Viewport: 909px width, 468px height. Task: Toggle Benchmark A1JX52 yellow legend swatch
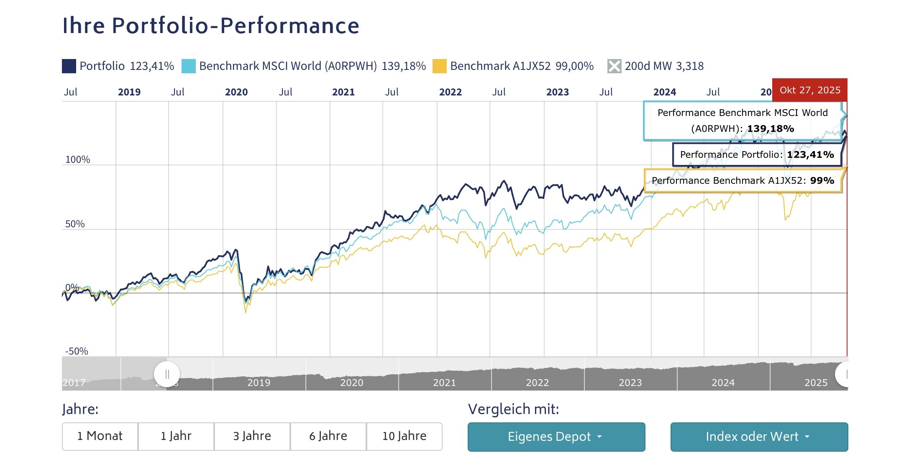click(439, 66)
